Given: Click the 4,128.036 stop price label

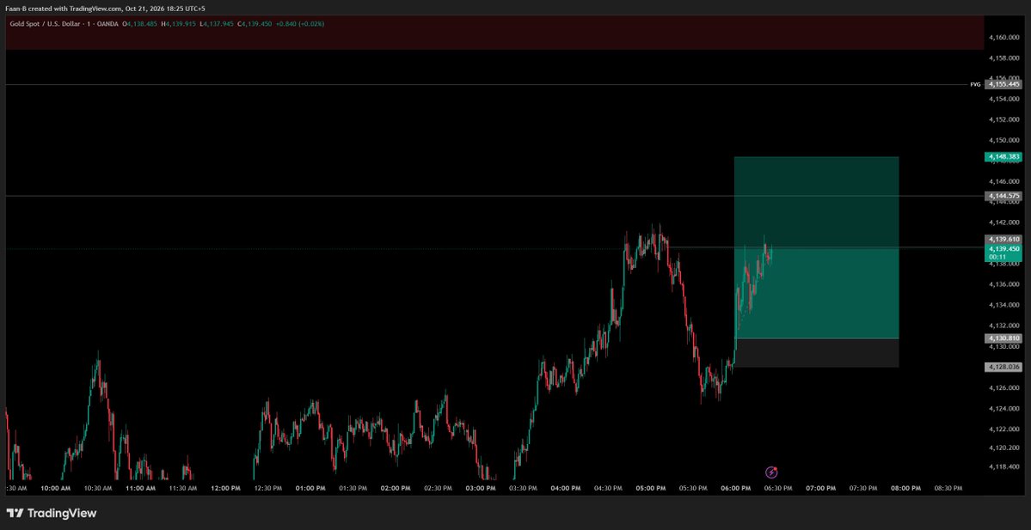Looking at the screenshot, I should [1003, 367].
